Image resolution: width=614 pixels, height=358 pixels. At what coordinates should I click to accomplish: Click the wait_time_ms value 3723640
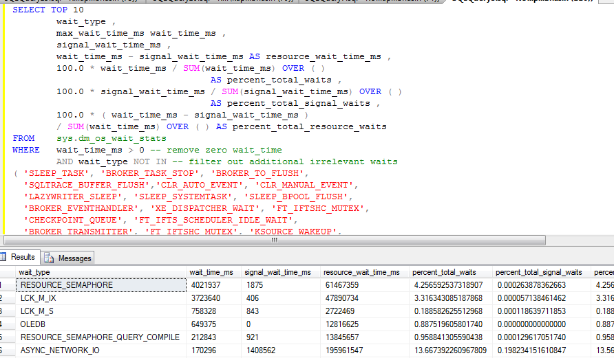click(206, 298)
